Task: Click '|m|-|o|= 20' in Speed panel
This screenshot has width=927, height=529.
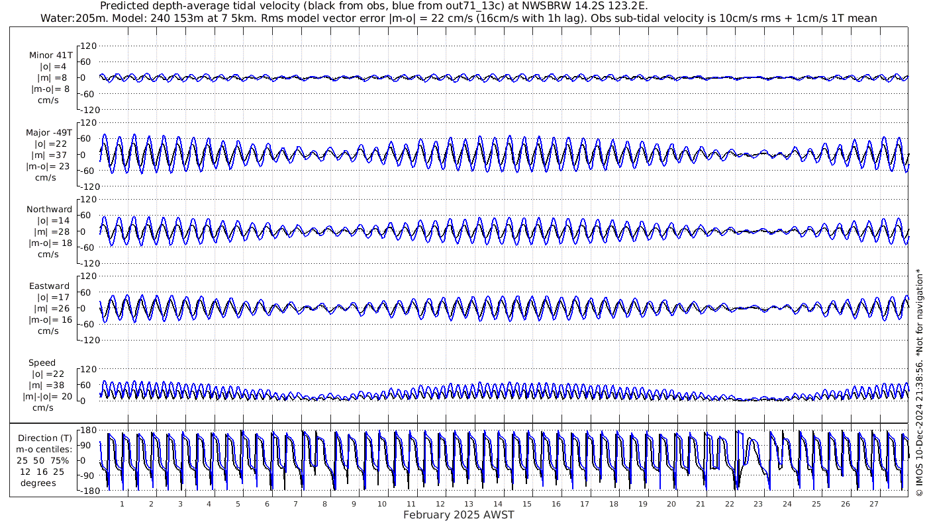Action: tap(48, 396)
